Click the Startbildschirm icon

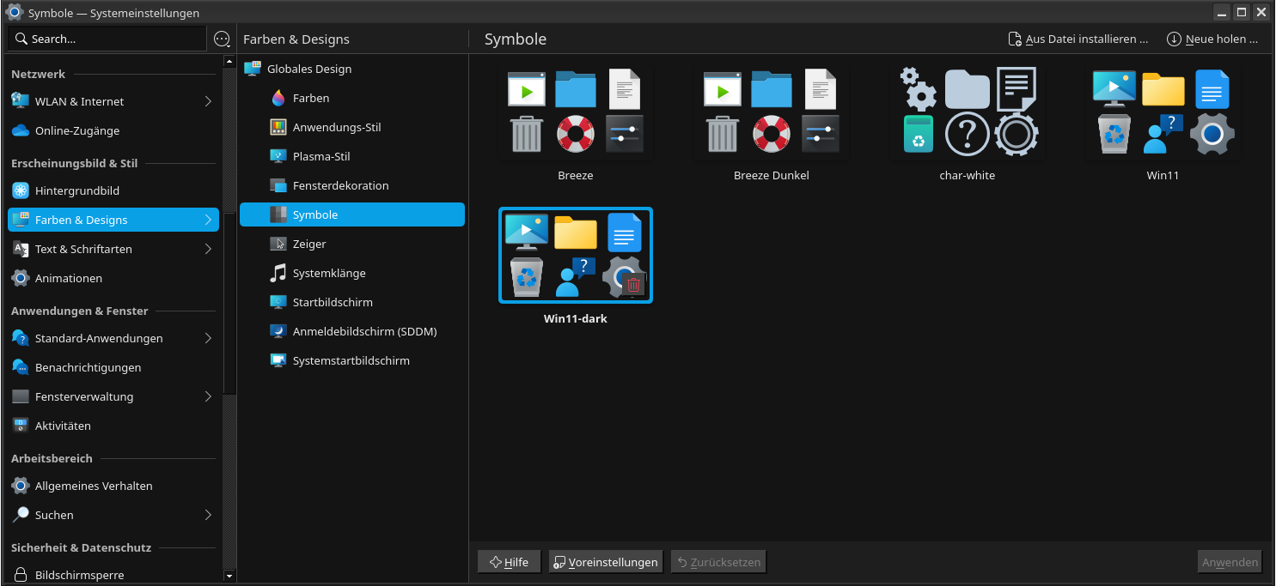coord(278,302)
